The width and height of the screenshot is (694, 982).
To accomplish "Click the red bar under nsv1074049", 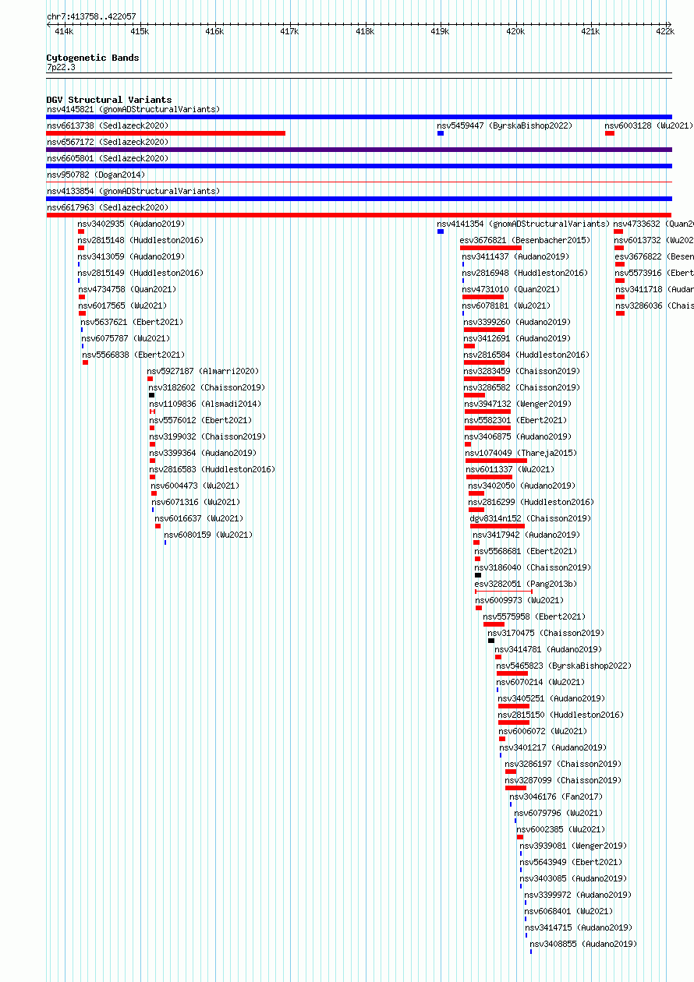I will tap(496, 461).
